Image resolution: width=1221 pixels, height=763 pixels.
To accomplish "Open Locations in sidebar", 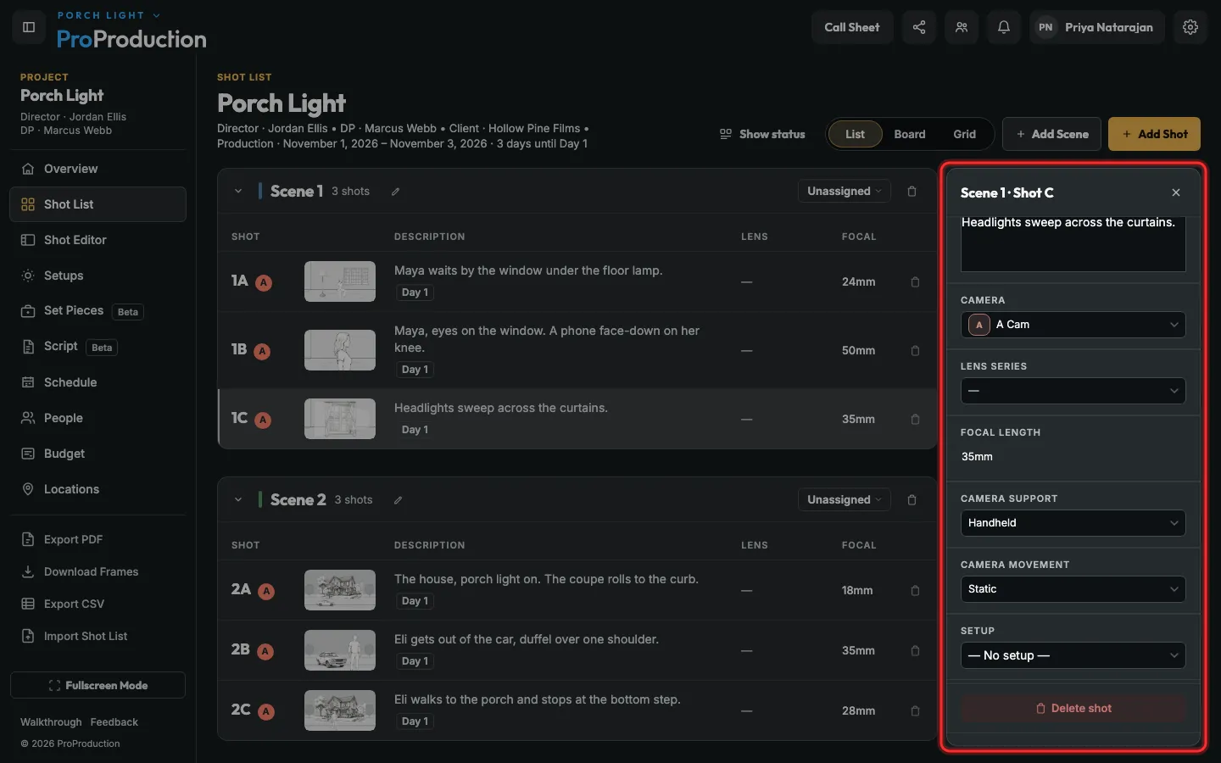I will coord(98,489).
